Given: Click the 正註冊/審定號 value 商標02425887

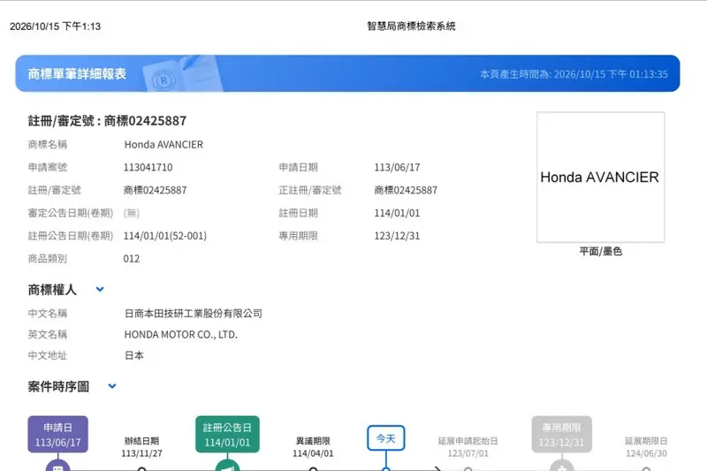Looking at the screenshot, I should [x=406, y=190].
